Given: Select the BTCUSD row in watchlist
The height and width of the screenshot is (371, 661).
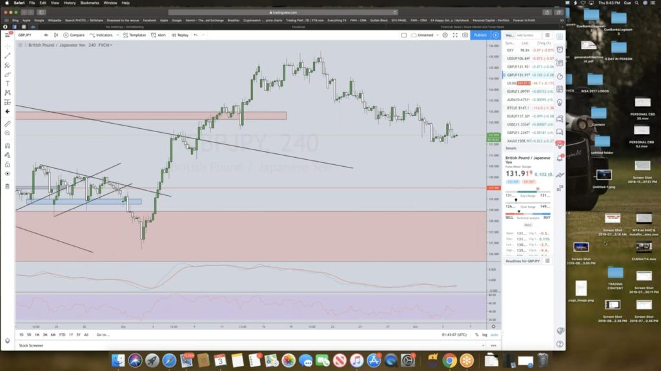Looking at the screenshot, I should 529,108.
